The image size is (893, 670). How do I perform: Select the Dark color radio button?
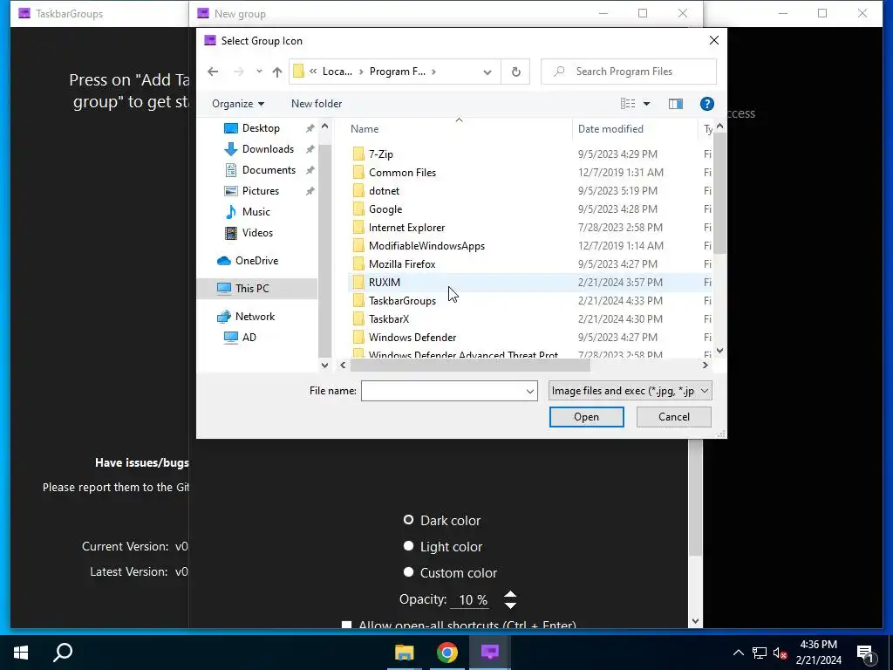[x=408, y=520]
